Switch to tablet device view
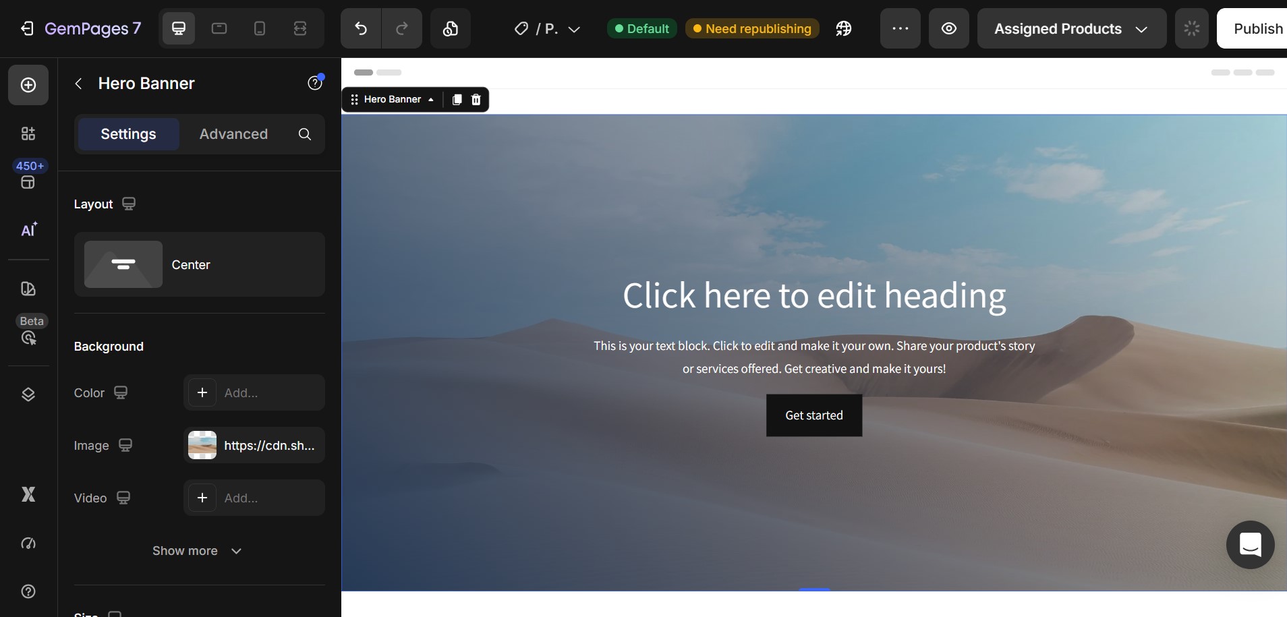The image size is (1287, 617). [219, 28]
